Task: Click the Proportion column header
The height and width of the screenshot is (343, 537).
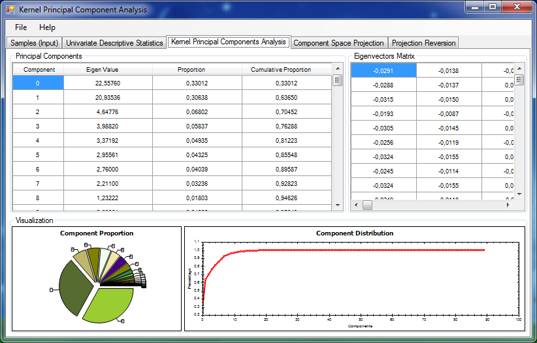Action: (191, 69)
